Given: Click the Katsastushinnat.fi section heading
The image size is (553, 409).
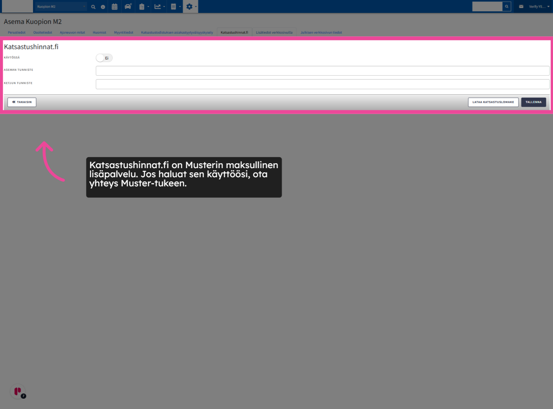Looking at the screenshot, I should pos(31,47).
